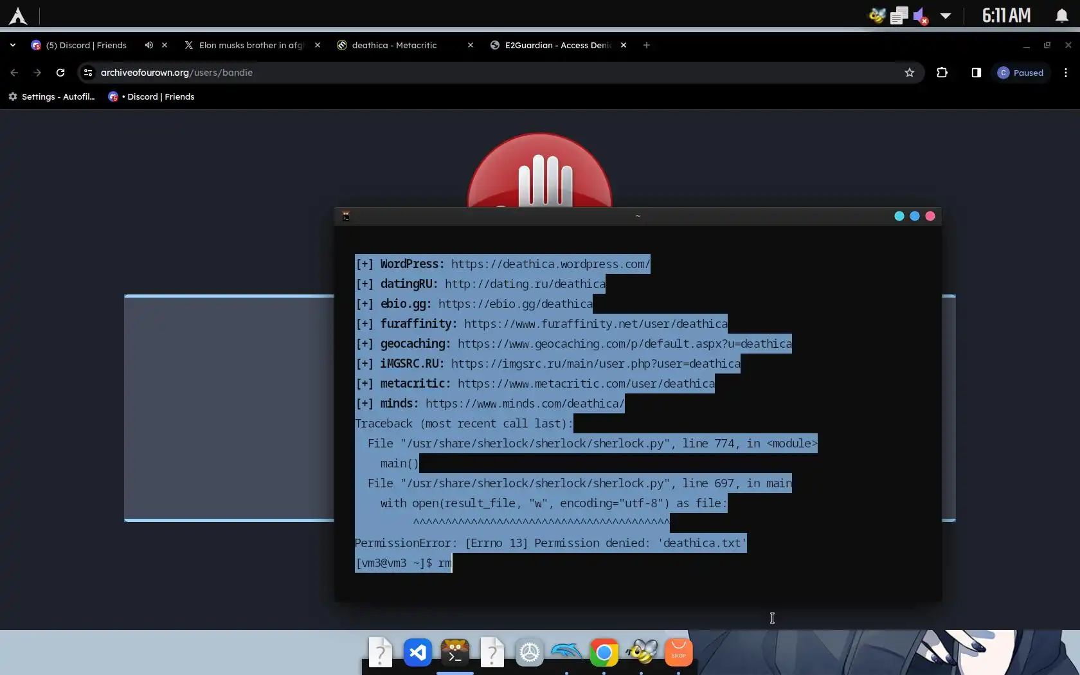
Task: Open the notifications bell
Action: point(1062,15)
